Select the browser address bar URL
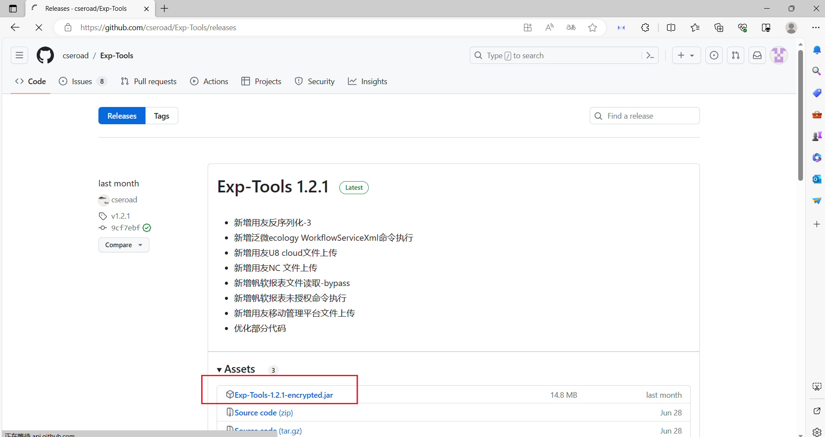Viewport: 825px width, 437px height. pyautogui.click(x=158, y=28)
